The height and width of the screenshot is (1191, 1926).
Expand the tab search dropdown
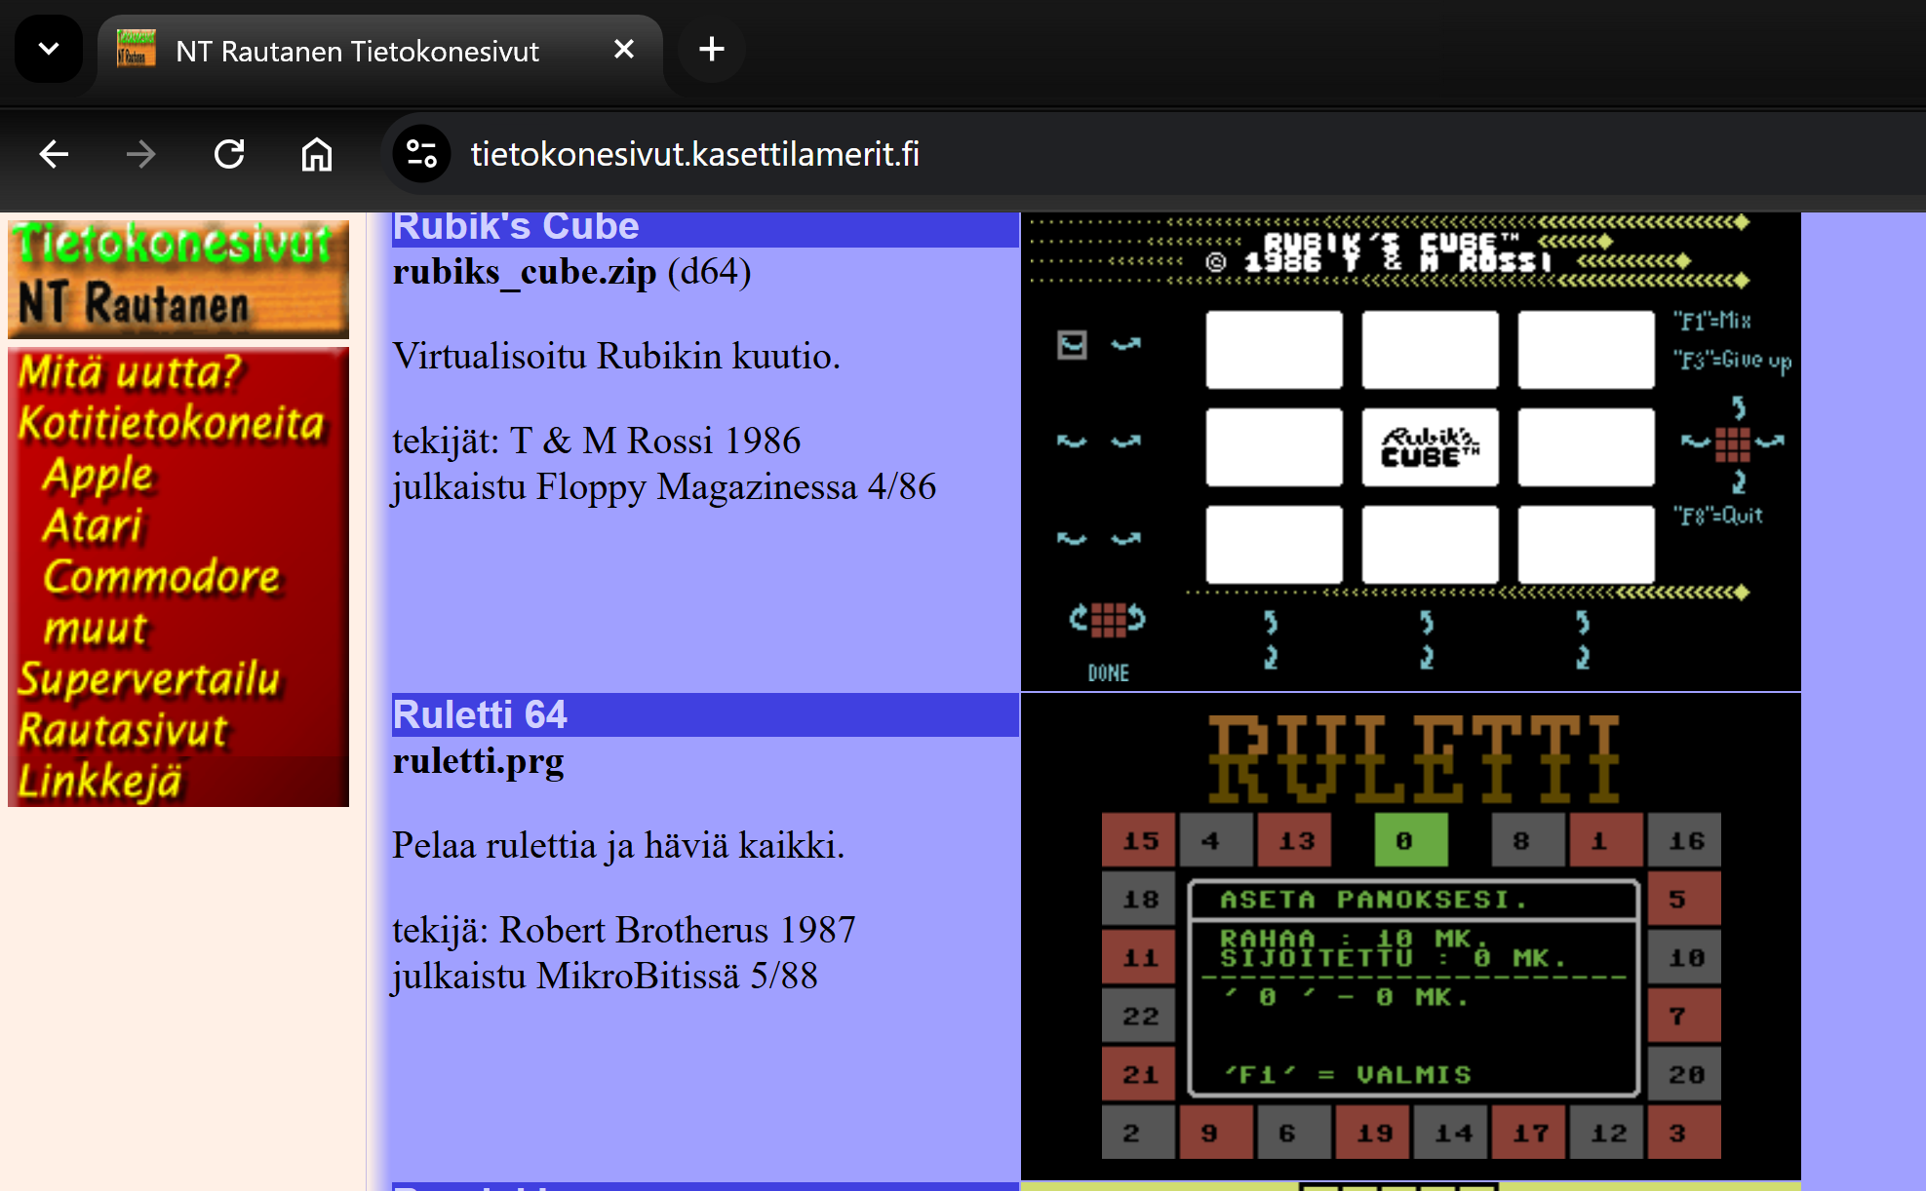tap(48, 49)
